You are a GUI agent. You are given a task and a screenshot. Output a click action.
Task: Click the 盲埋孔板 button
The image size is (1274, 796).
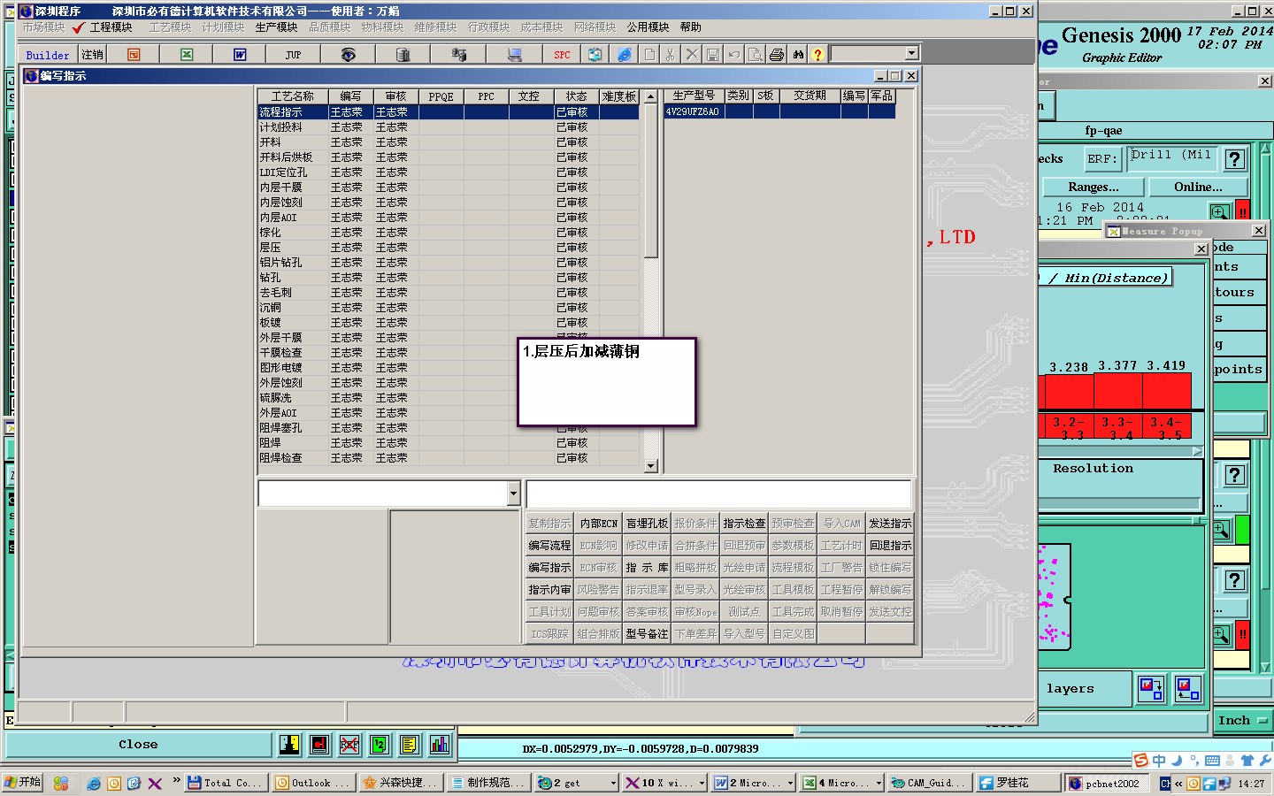(x=648, y=524)
